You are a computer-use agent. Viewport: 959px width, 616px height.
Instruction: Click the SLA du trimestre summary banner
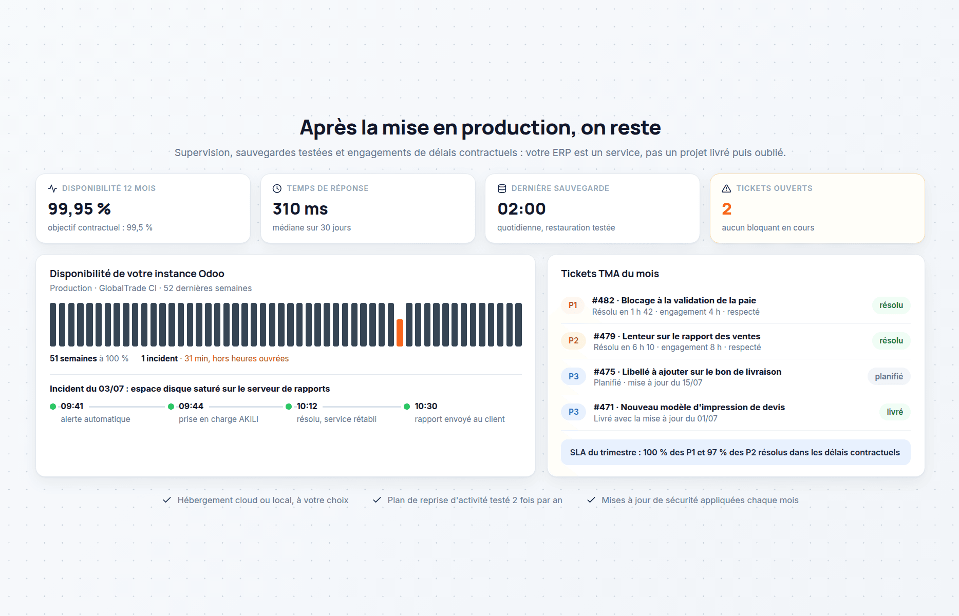point(736,452)
